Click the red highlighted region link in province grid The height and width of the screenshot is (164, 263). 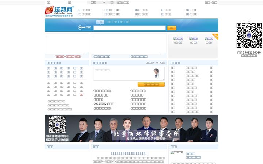(x=81, y=95)
